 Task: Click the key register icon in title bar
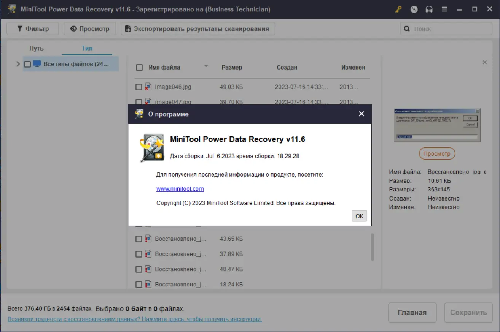coord(398,9)
